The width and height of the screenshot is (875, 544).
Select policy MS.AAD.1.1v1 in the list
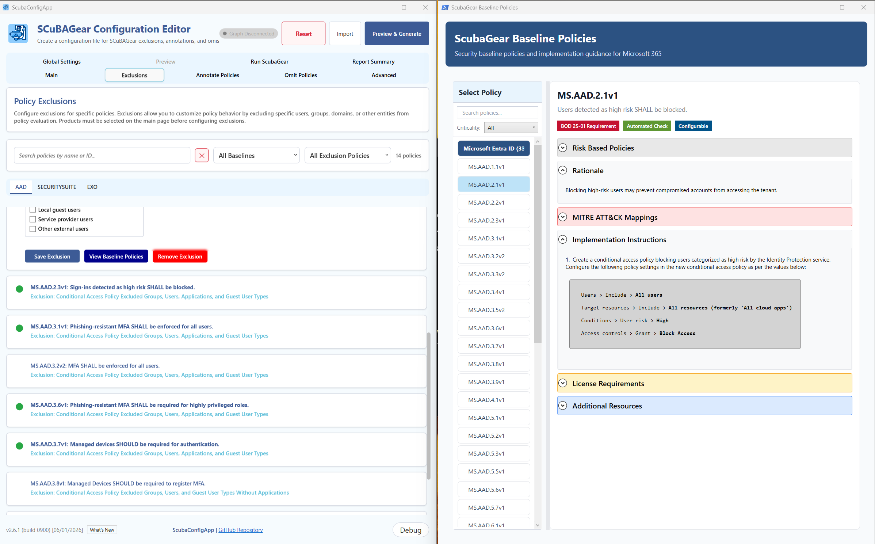click(494, 167)
